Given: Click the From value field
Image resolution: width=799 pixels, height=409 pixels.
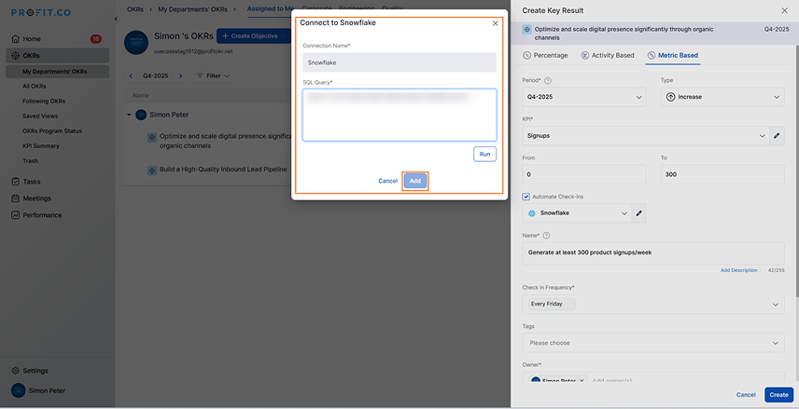Looking at the screenshot, I should pos(584,174).
